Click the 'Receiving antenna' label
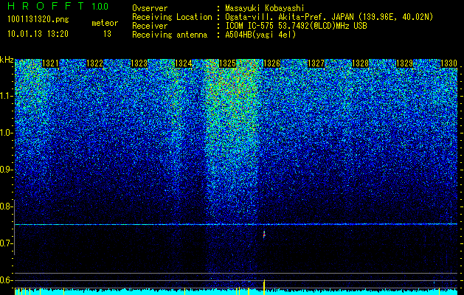Screen dimensions: 464x295 (170, 35)
